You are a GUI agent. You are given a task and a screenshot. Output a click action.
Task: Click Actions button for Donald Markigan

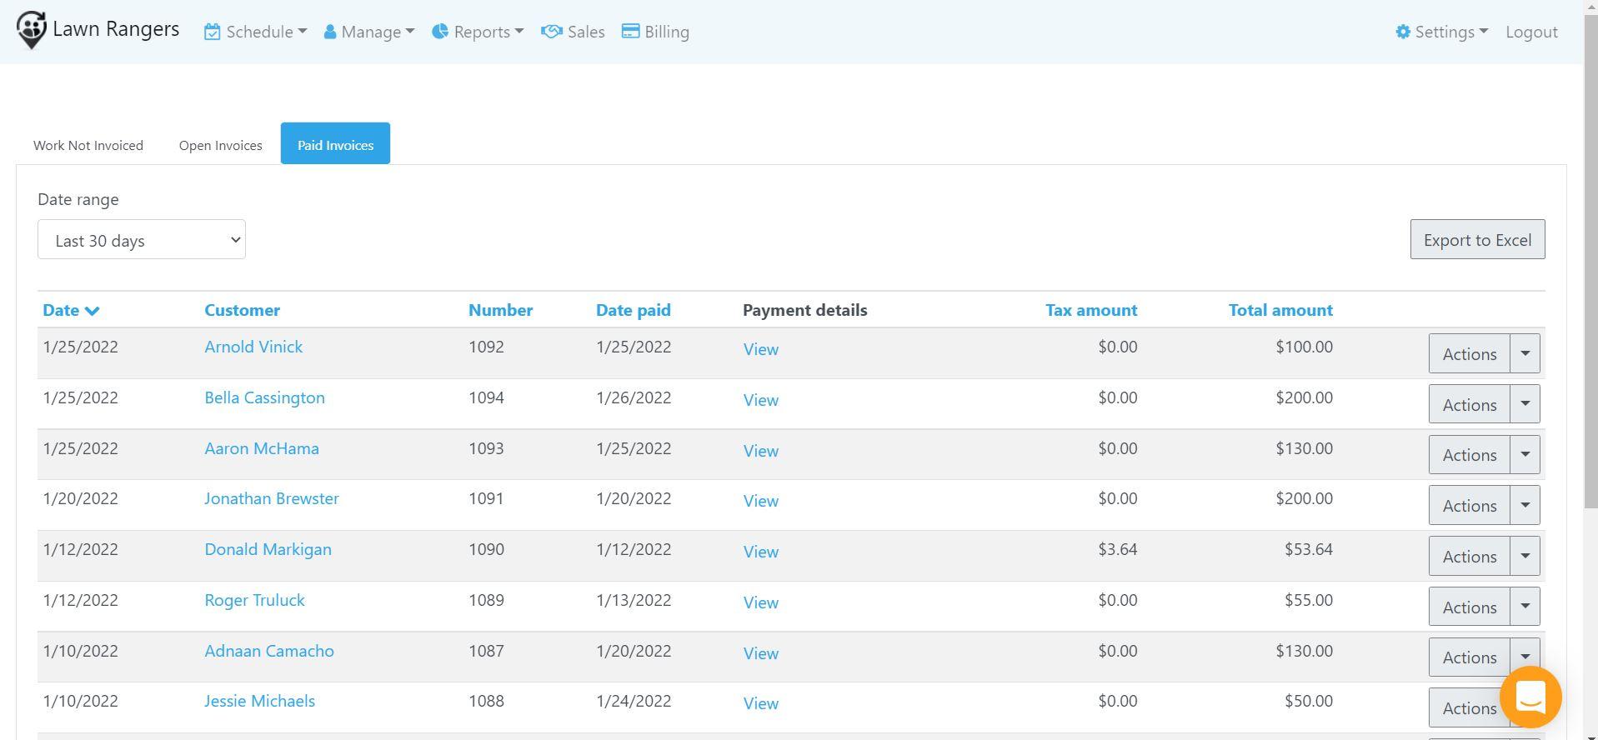coord(1469,556)
